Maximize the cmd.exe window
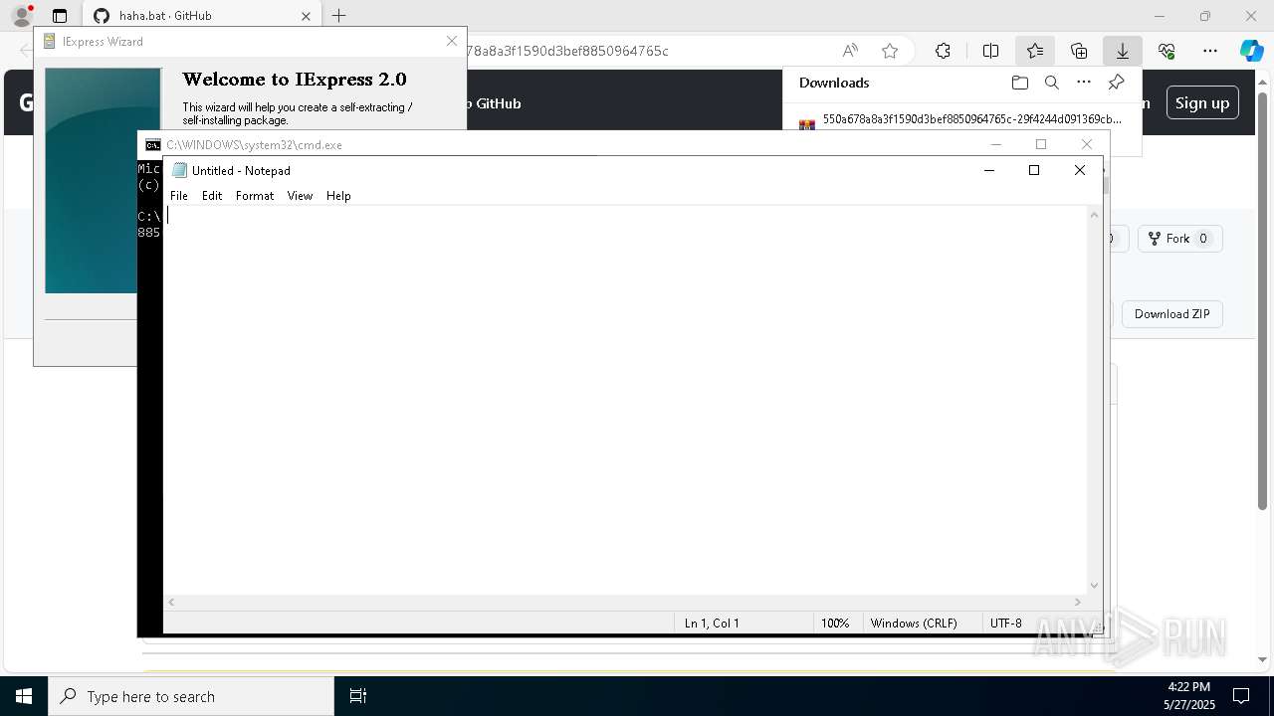The width and height of the screenshot is (1274, 716). tap(1041, 144)
